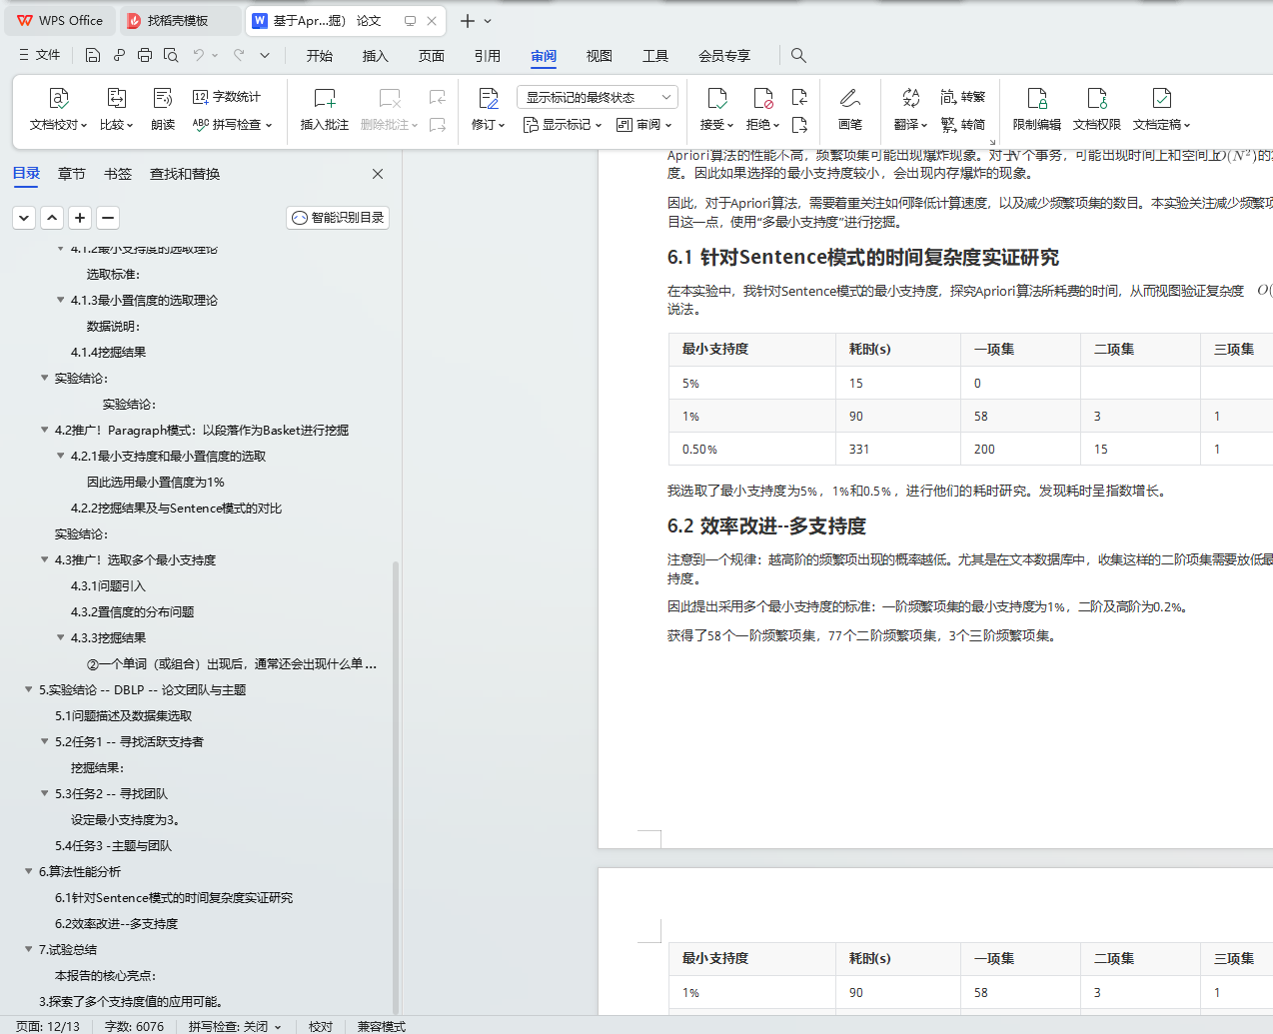Viewport: 1273px width, 1034px height.
Task: Click outline move-up arrow button
Action: 53,218
